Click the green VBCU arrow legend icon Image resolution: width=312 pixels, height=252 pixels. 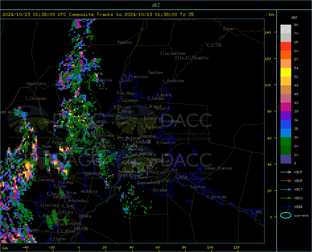pyautogui.click(x=286, y=198)
